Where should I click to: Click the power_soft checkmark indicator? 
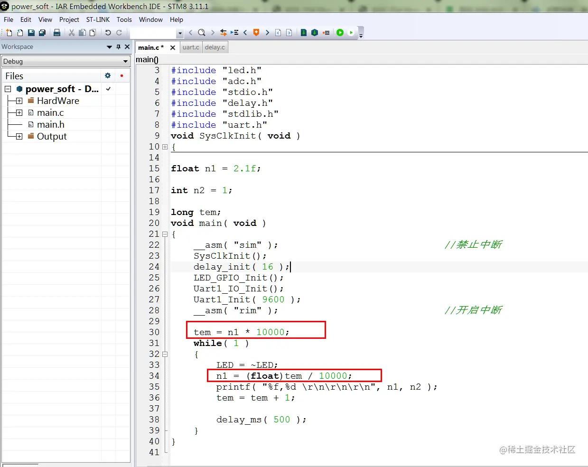(108, 89)
